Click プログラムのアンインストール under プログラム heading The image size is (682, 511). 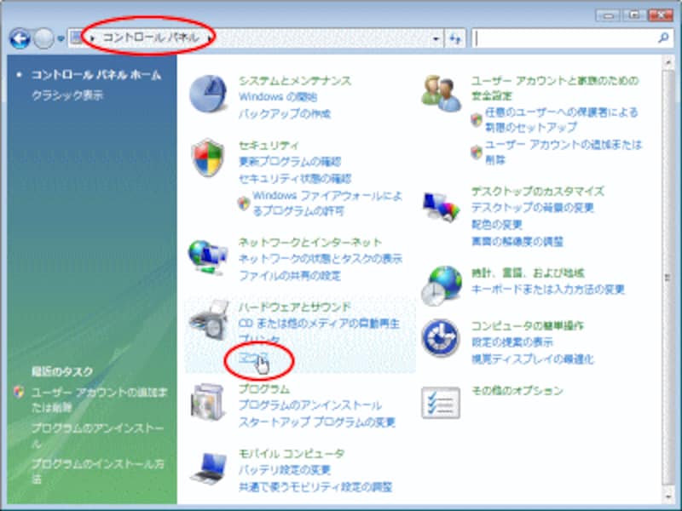[310, 405]
